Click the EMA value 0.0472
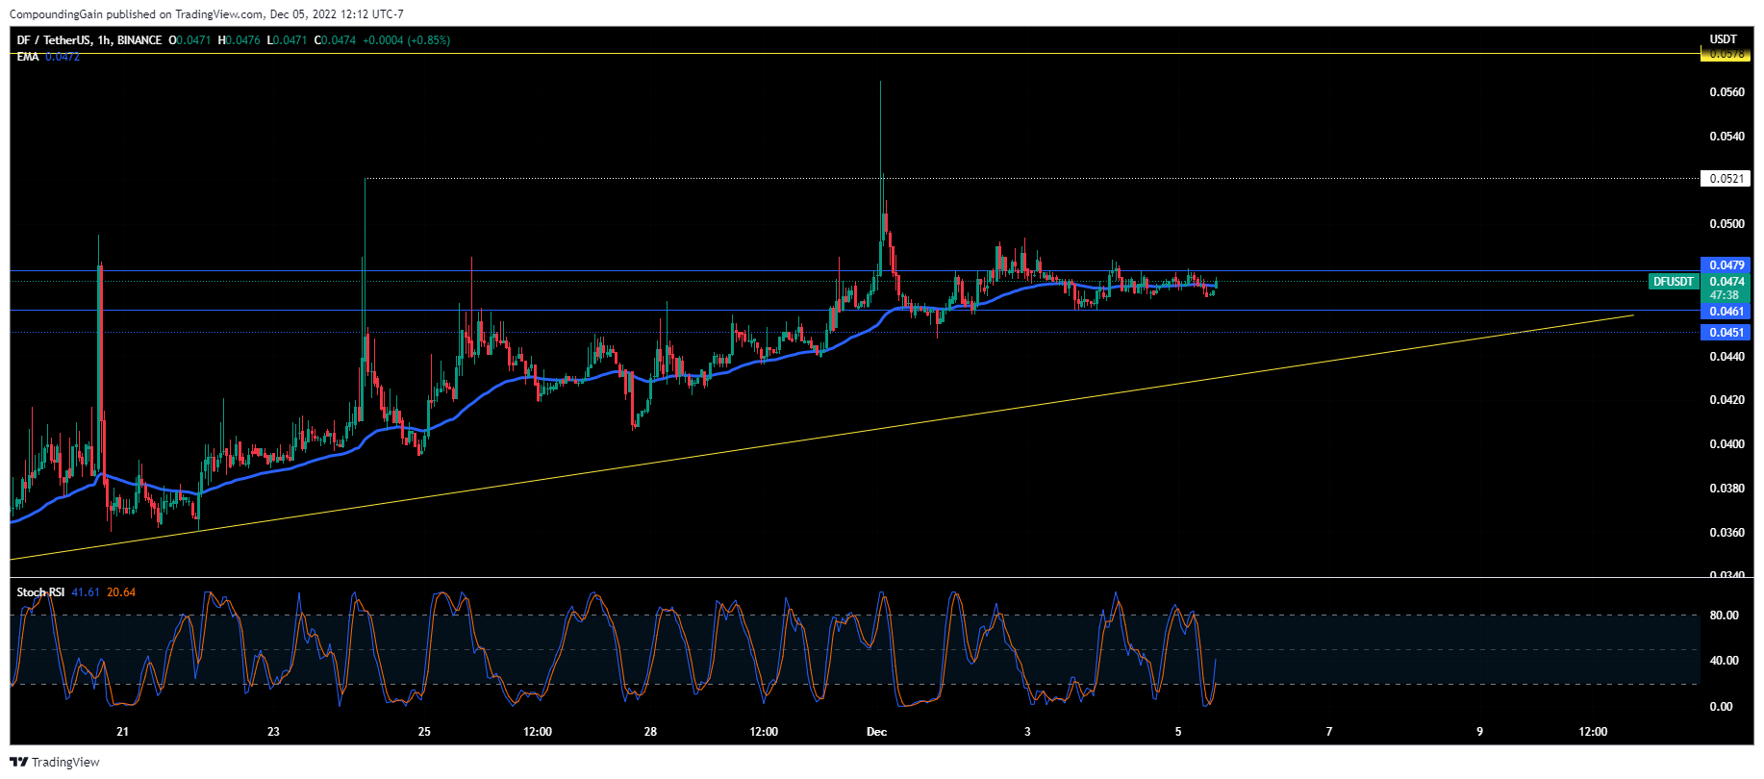This screenshot has width=1764, height=779. pos(63,57)
